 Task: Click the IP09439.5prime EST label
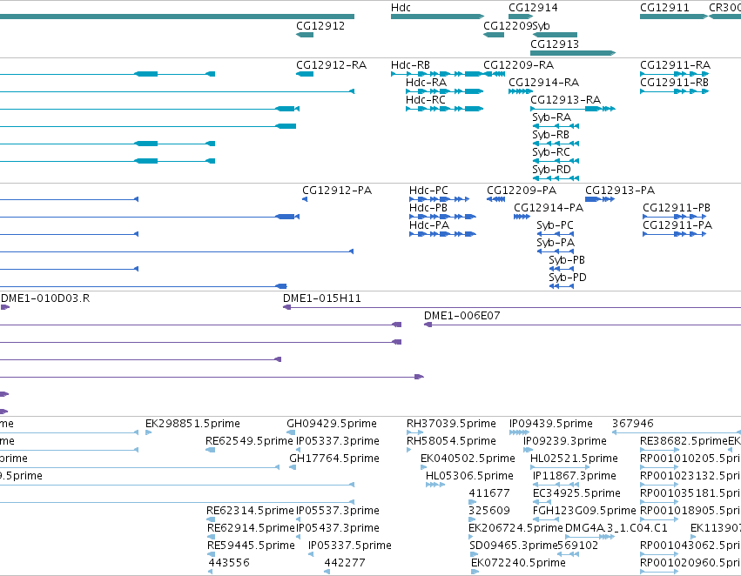coord(551,424)
